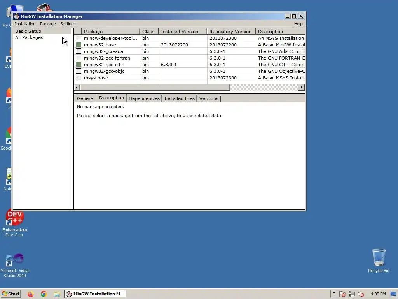Click the 4:00 PM system clock
This screenshot has width=398, height=299.
tap(378, 294)
